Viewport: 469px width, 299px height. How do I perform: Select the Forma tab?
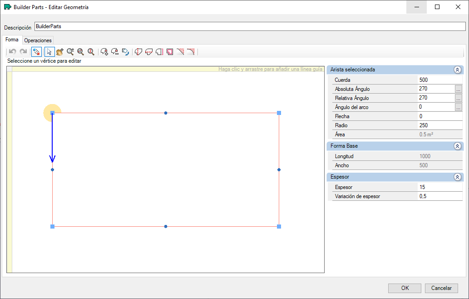pyautogui.click(x=12, y=40)
